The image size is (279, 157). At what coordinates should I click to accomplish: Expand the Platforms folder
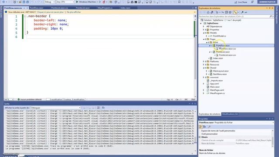pos(204,61)
